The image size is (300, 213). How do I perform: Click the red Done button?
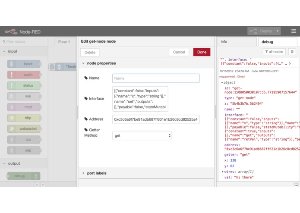tap(202, 52)
